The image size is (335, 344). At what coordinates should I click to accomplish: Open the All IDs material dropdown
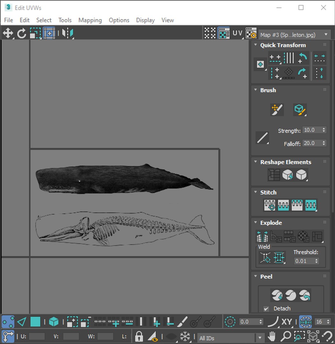pyautogui.click(x=230, y=338)
